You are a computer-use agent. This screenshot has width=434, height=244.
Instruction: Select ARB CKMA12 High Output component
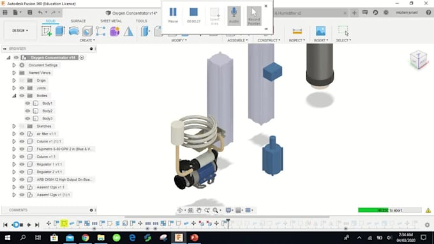point(64,179)
